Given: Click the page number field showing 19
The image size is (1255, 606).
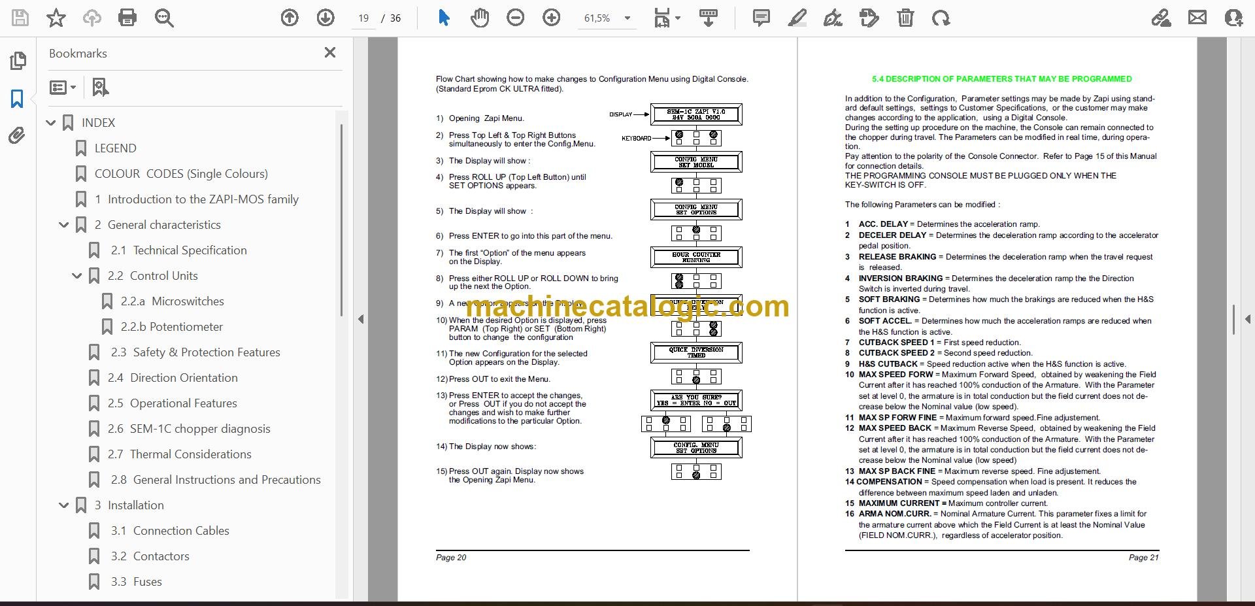Looking at the screenshot, I should pos(363,18).
